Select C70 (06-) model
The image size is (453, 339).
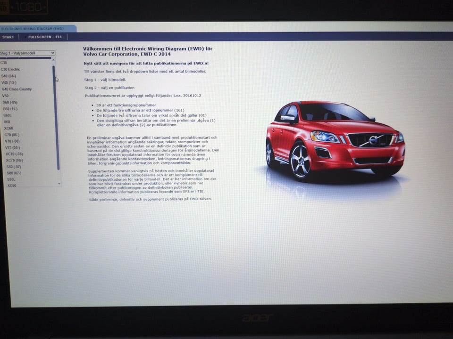click(12, 135)
